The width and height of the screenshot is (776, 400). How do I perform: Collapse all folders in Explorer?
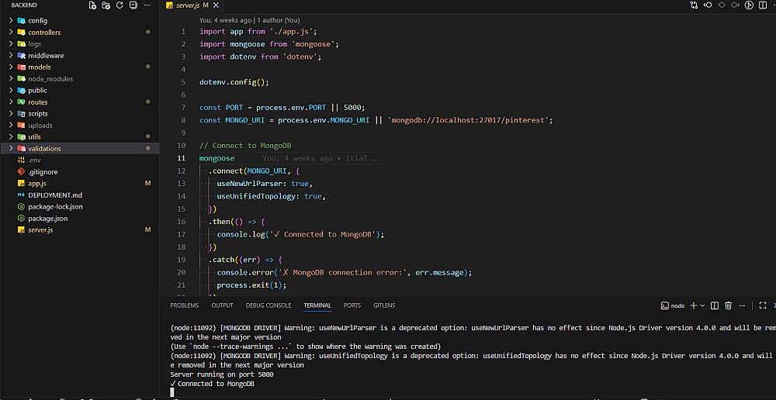coord(133,5)
